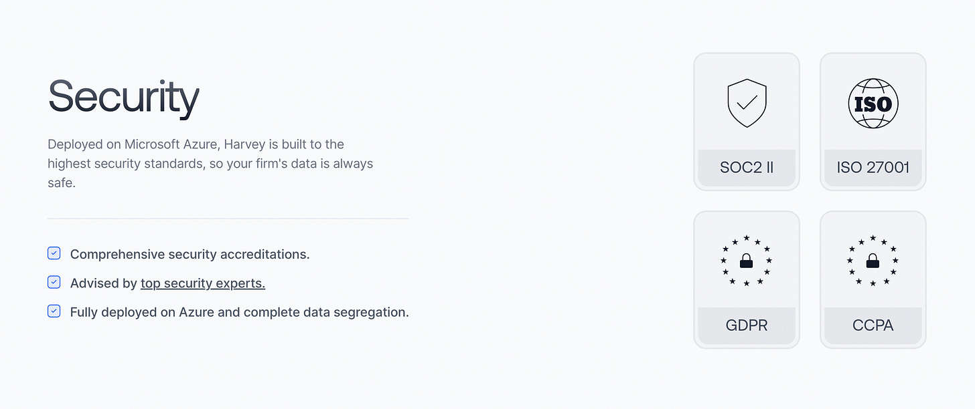Select the SOC2 II label
This screenshot has height=409, width=975.
[x=747, y=168]
